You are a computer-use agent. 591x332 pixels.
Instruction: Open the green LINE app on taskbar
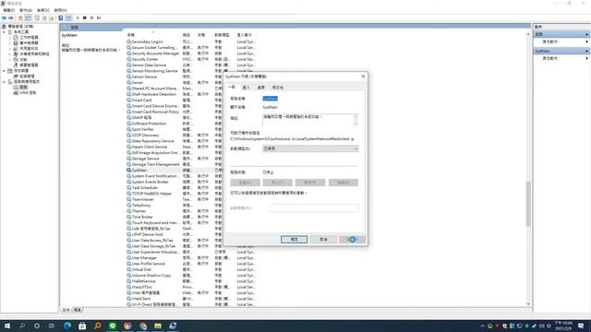[x=113, y=326]
